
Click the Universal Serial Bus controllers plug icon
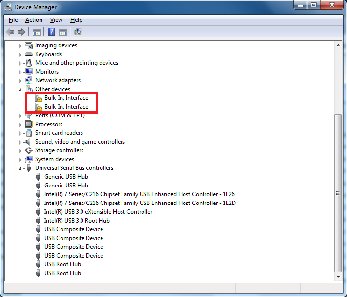click(29, 168)
